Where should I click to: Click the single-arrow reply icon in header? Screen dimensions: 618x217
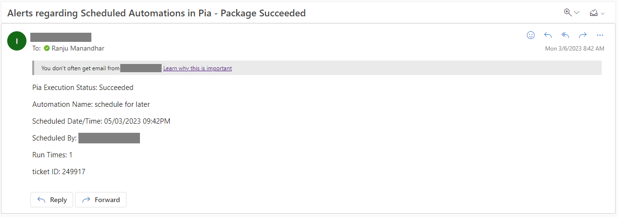[548, 35]
